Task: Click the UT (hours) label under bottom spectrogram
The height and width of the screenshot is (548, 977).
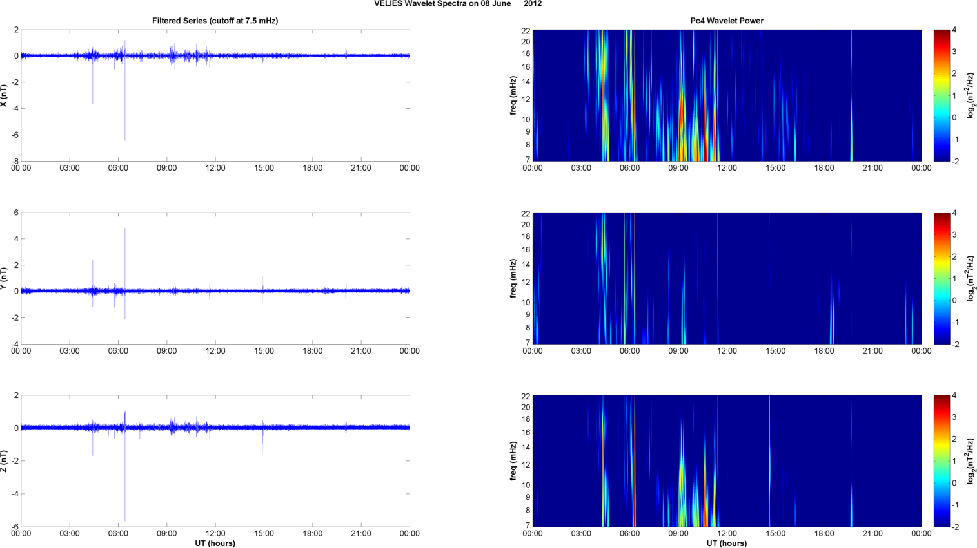Action: coord(727,543)
